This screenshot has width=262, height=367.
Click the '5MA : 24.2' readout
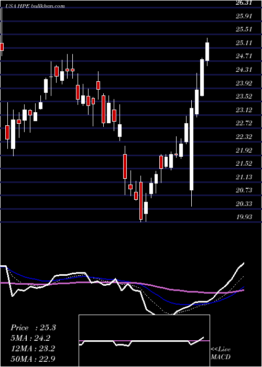[30, 338]
